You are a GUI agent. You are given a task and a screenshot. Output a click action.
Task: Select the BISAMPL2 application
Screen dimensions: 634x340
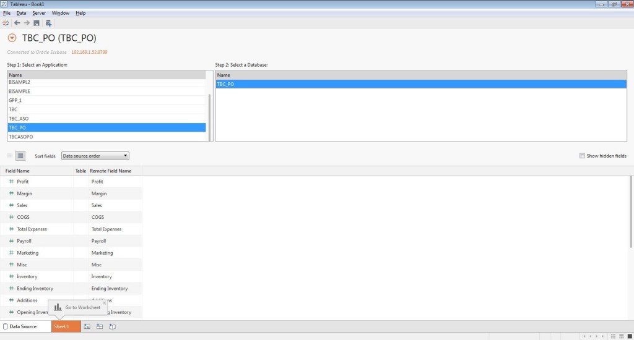coord(106,82)
